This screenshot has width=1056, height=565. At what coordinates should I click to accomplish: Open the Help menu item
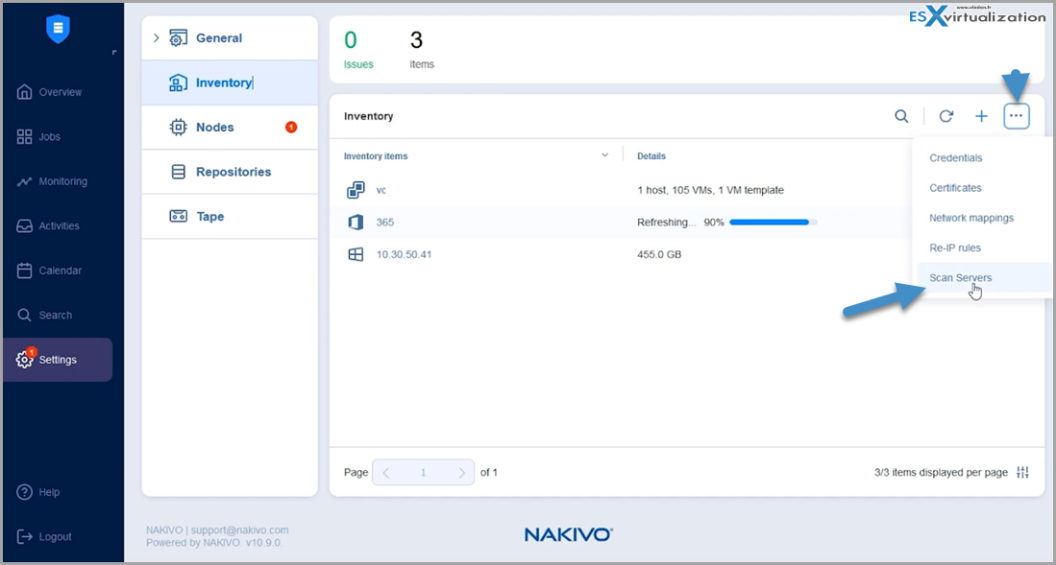click(37, 492)
